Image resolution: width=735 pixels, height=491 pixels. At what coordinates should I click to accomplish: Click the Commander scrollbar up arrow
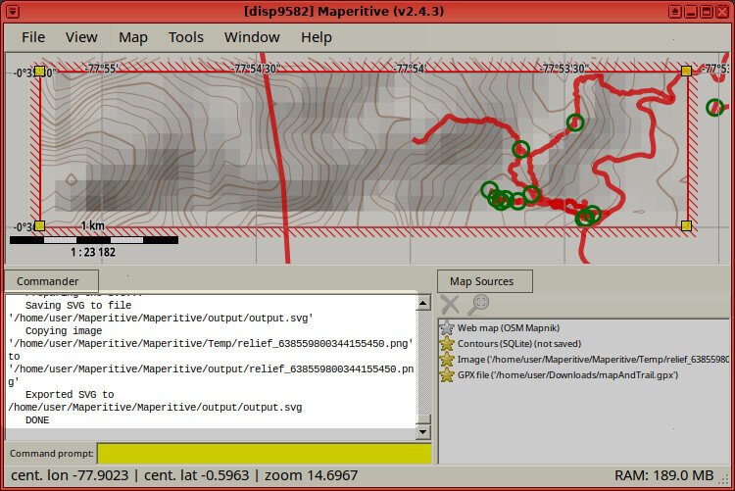click(423, 303)
